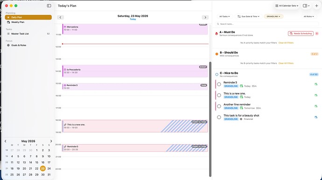Click B - Should Do orange dot

point(217,54)
